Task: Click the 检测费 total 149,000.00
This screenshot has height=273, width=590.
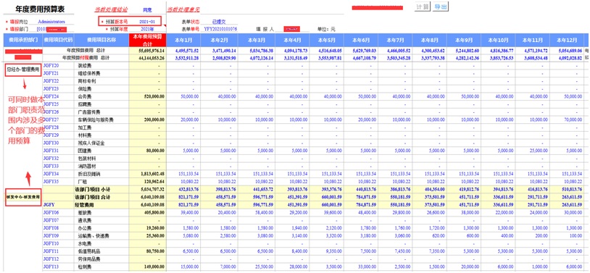Action: pyautogui.click(x=154, y=266)
